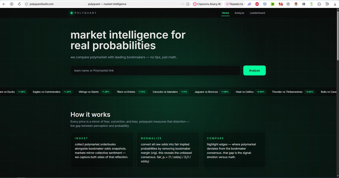
Task: Click the Спросить Алису AI button
Action: [207, 4]
